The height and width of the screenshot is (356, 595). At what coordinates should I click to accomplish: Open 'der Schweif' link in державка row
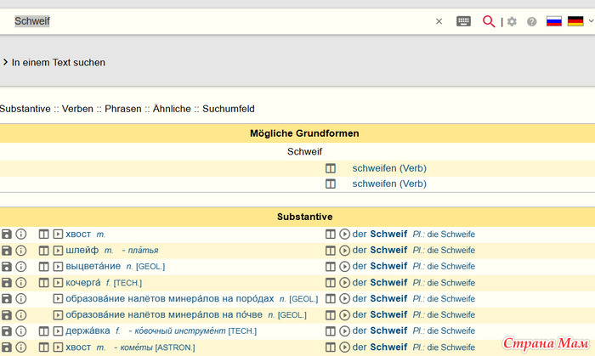point(379,331)
